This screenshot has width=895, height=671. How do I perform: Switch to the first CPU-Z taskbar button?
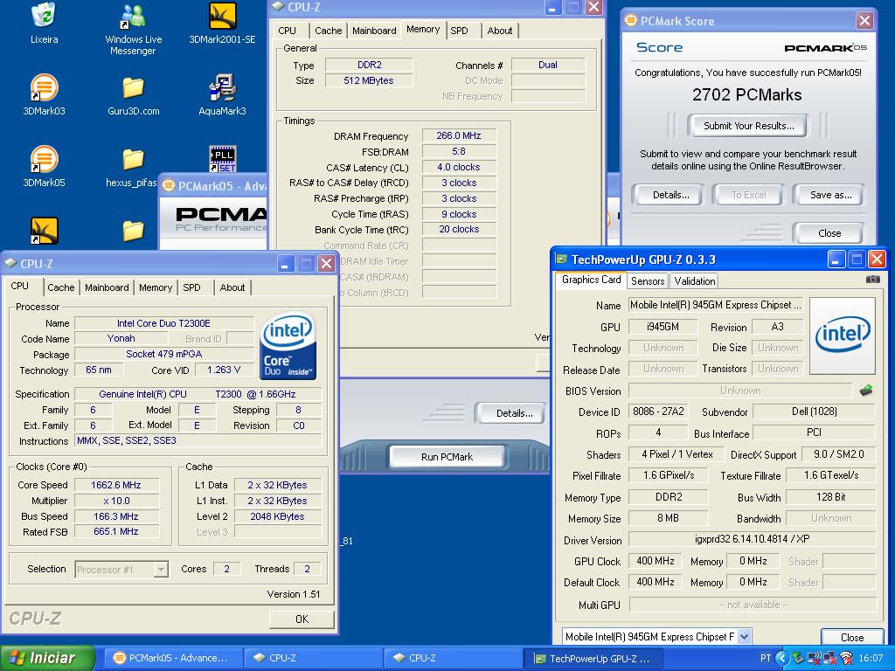click(314, 658)
